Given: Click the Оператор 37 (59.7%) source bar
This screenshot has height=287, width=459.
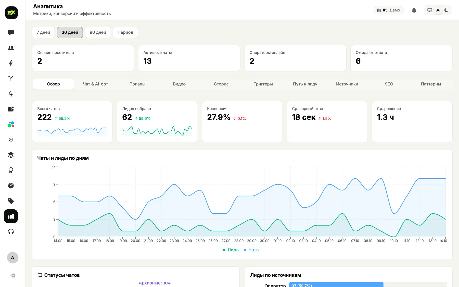Looking at the screenshot, I should [x=336, y=285].
